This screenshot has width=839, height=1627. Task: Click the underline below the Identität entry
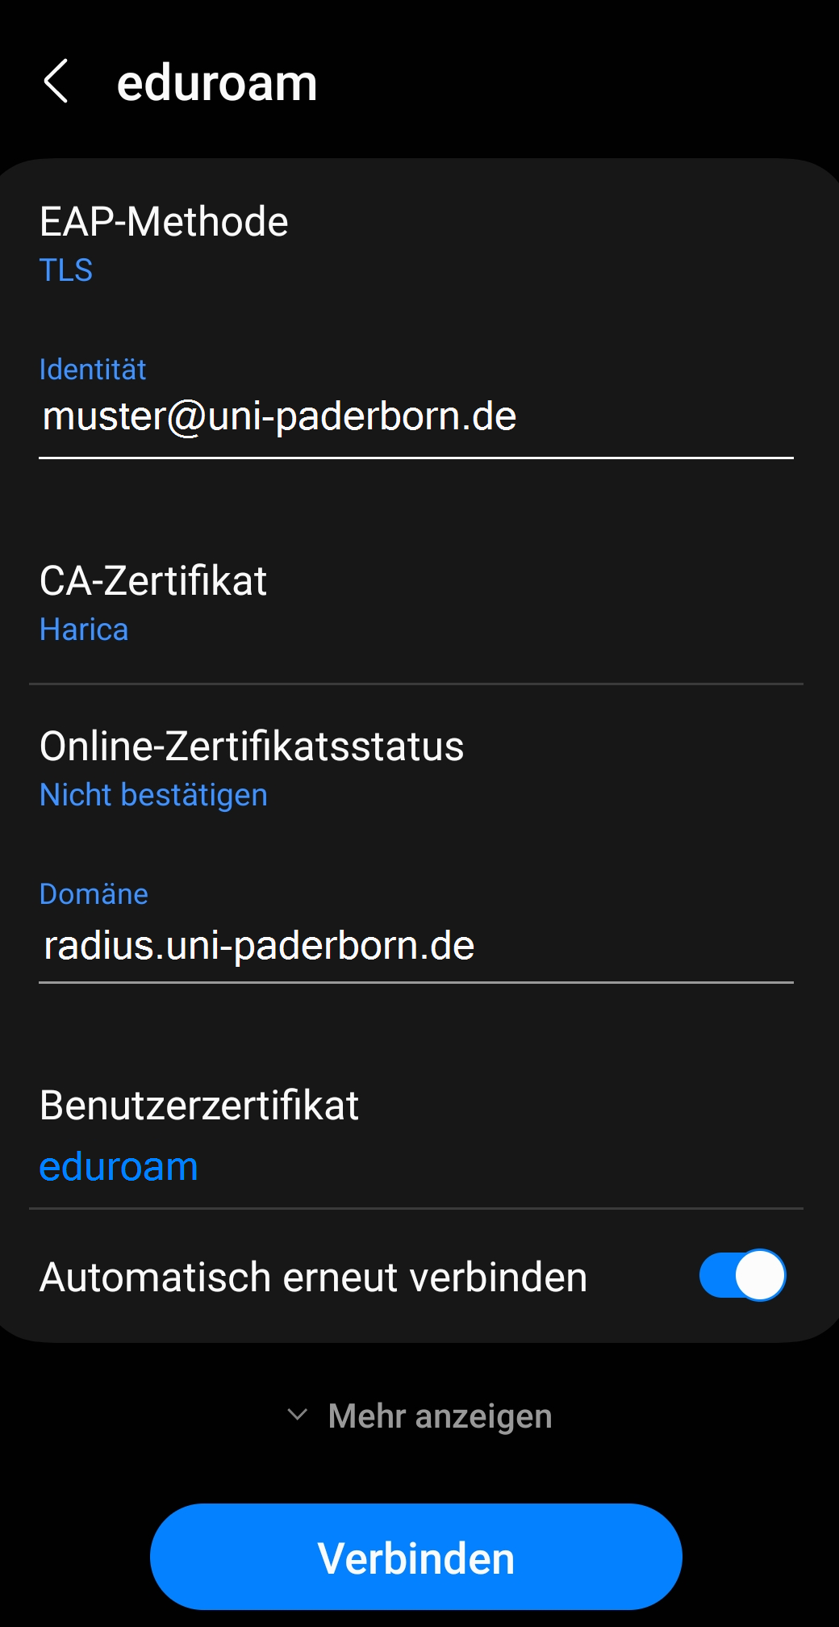[416, 458]
